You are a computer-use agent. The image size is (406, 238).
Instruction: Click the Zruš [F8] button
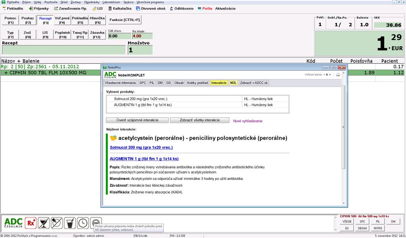tap(28, 34)
